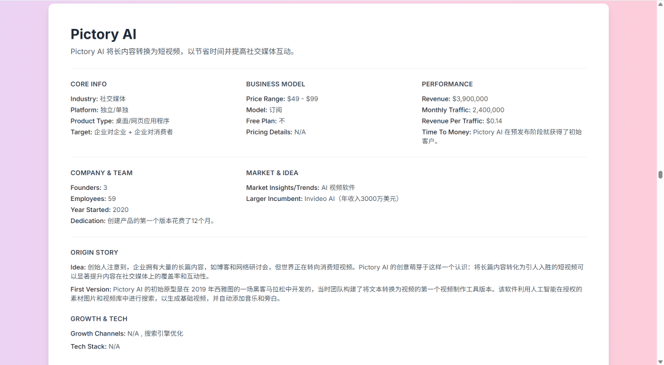
Task: Click the Growth Channels: 搜索引擎优化 line
Action: tap(127, 334)
